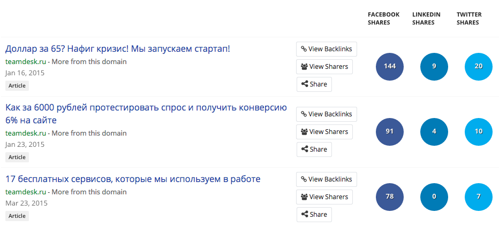499x228 pixels.
Task: Sort by Facebook Shares column header
Action: point(383,19)
